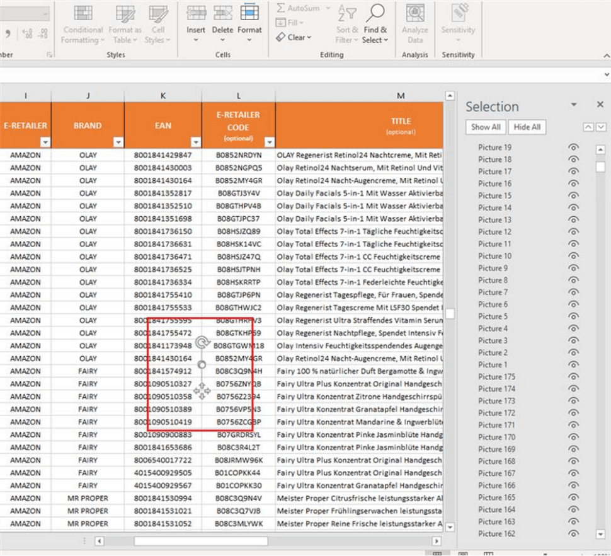This screenshot has width=611, height=556.
Task: Open the BRAND column filter dropdown
Action: click(x=118, y=143)
